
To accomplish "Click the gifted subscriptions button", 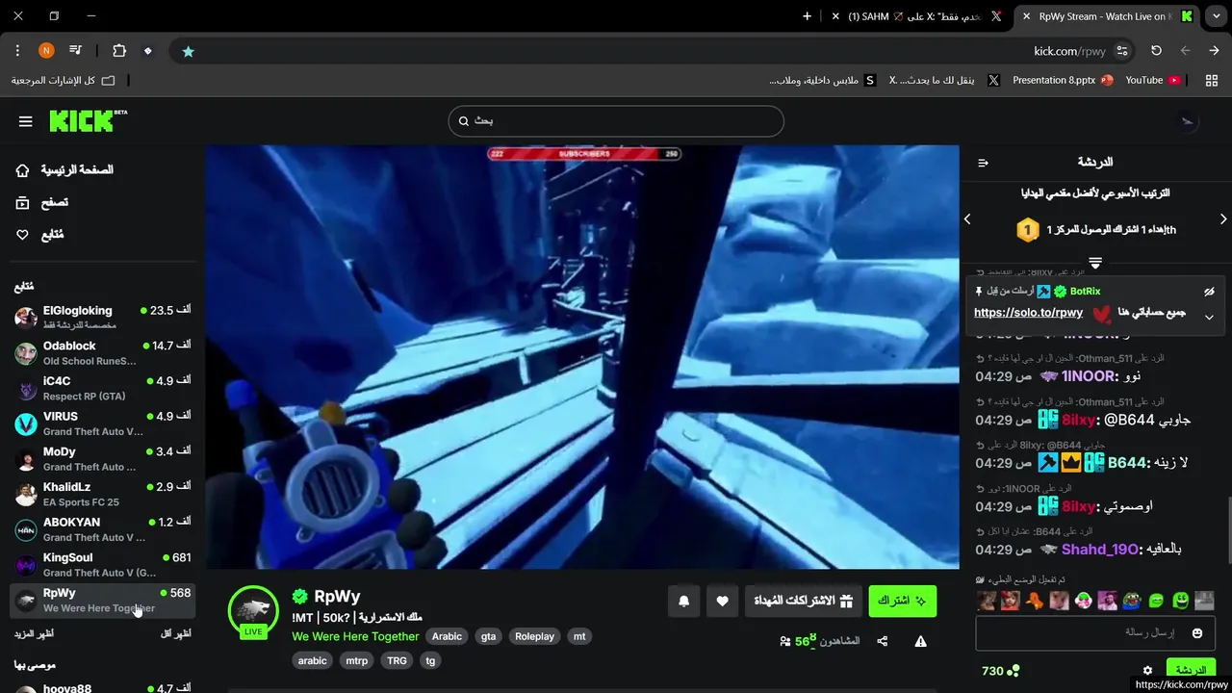I will point(804,601).
